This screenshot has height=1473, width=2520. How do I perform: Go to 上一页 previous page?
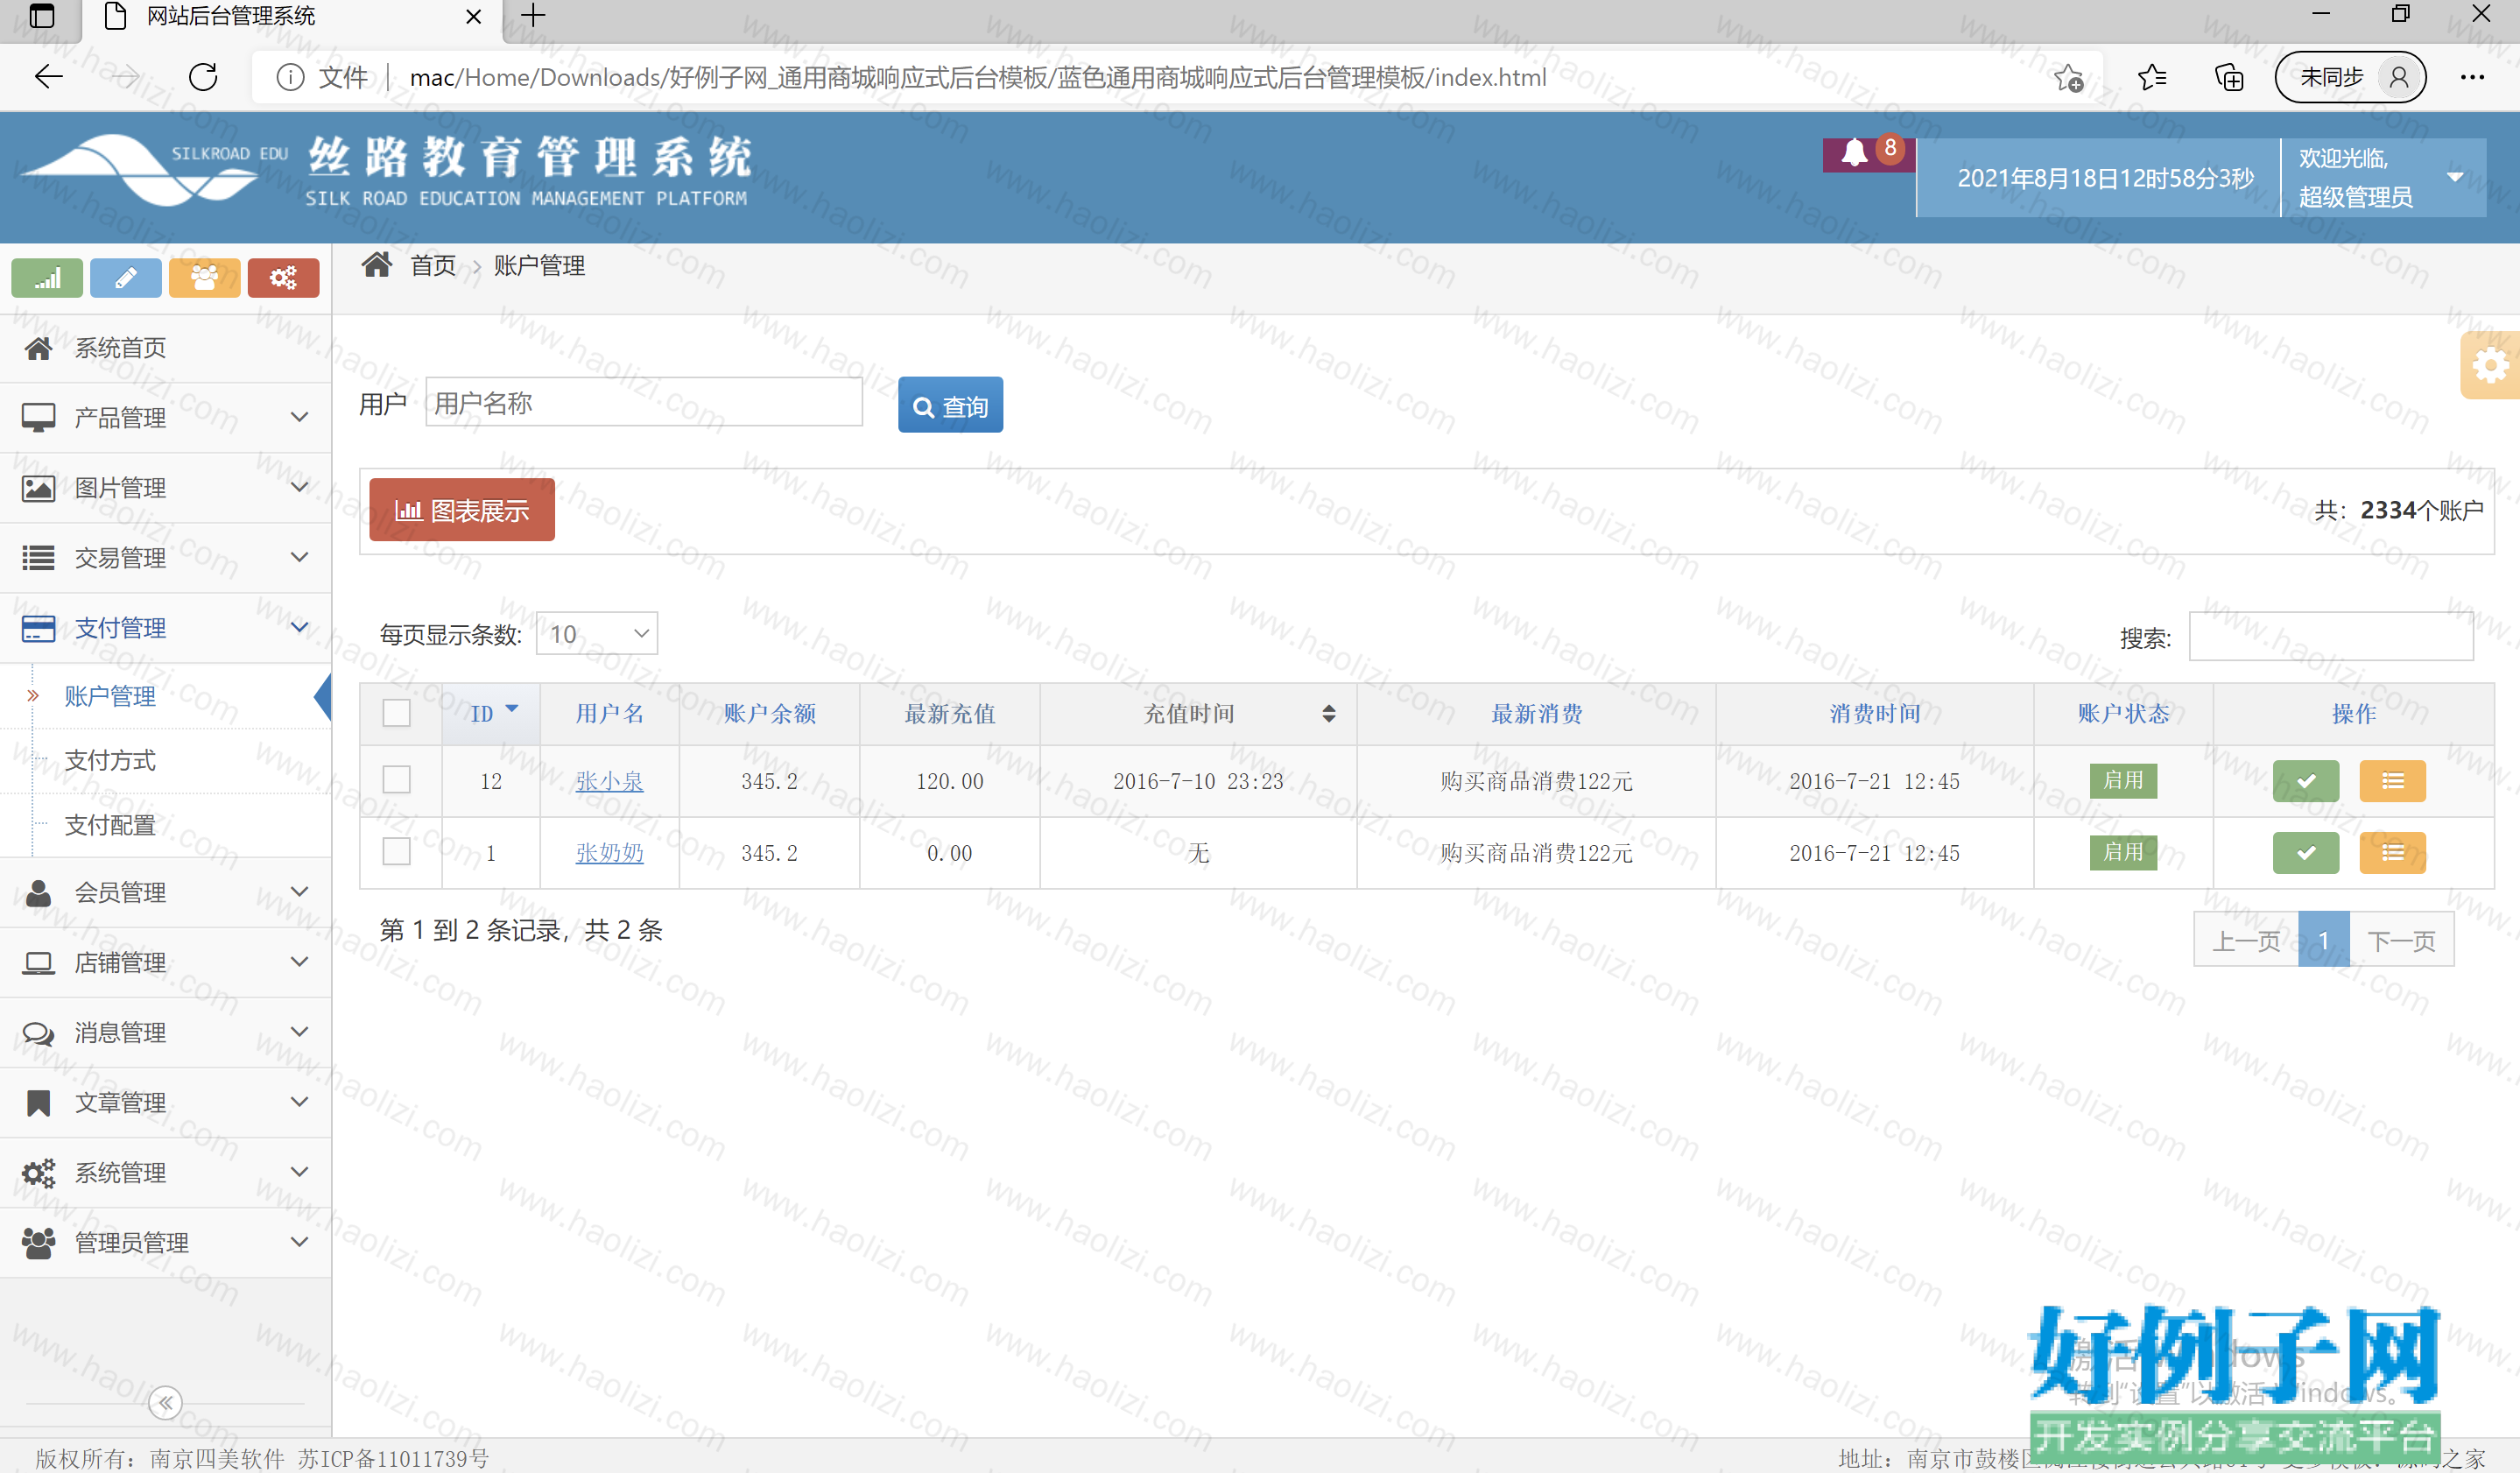(x=2246, y=940)
